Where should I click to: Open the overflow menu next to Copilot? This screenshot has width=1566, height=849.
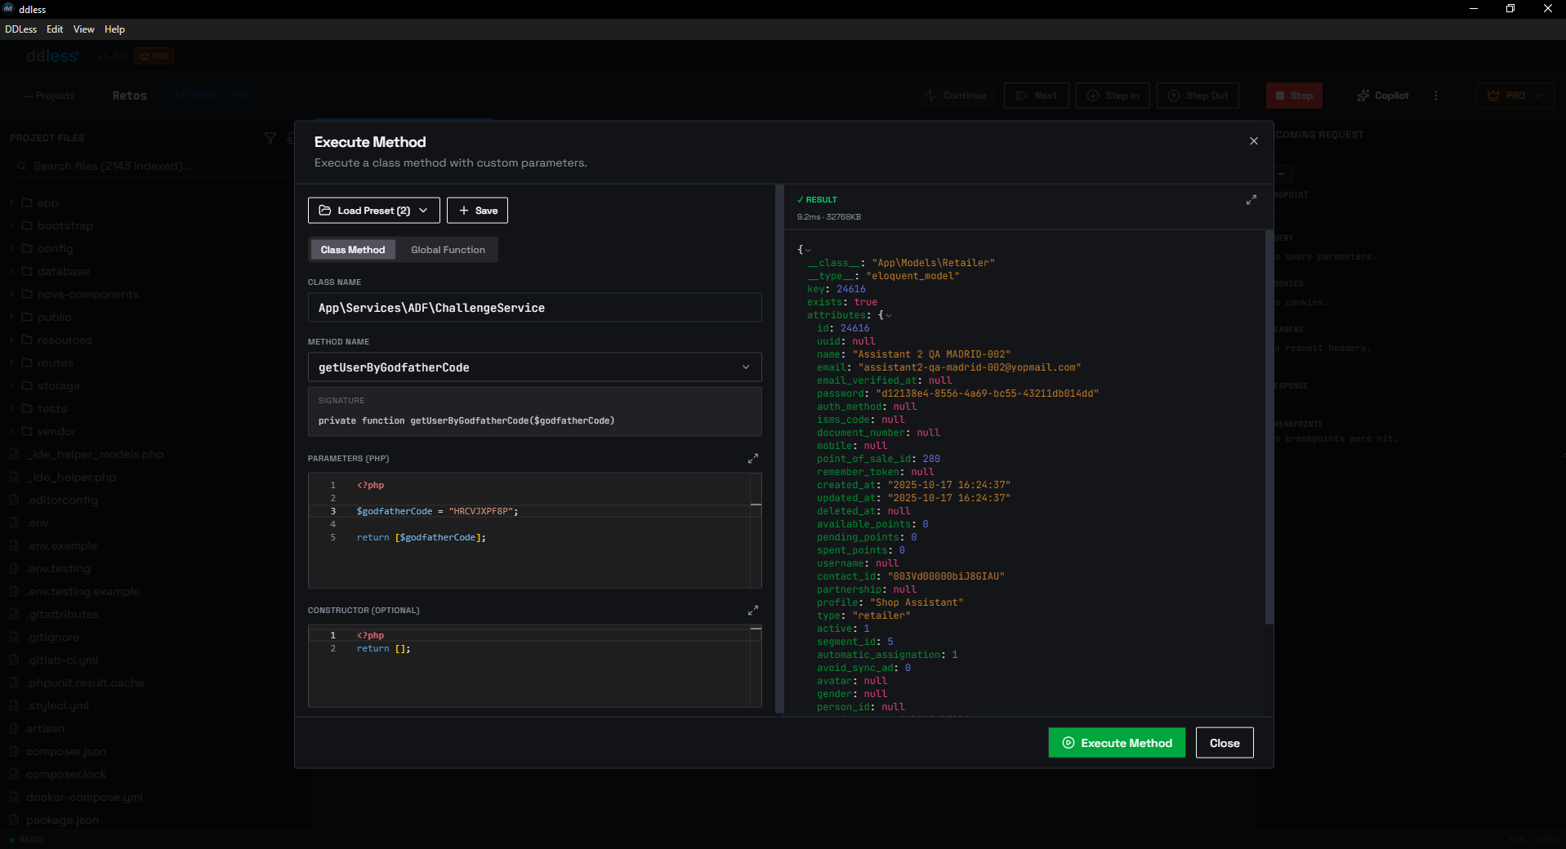[1436, 96]
